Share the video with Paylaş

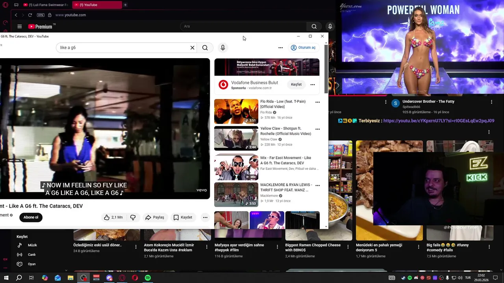[x=154, y=217]
